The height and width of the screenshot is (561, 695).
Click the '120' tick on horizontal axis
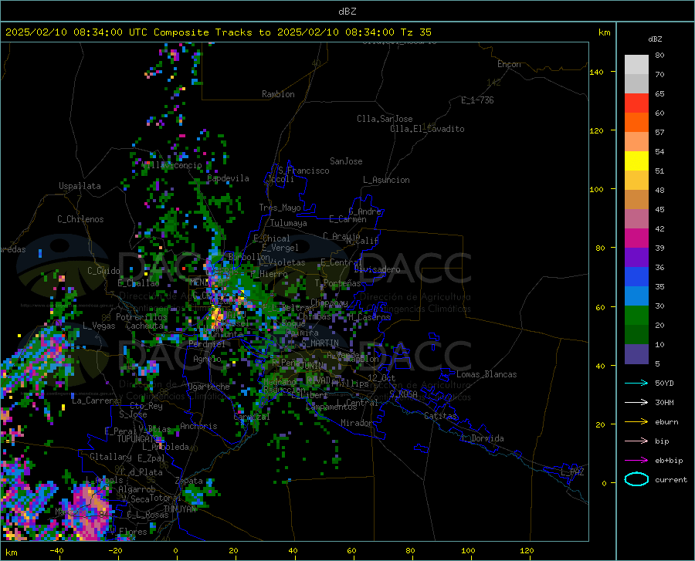coord(527,551)
